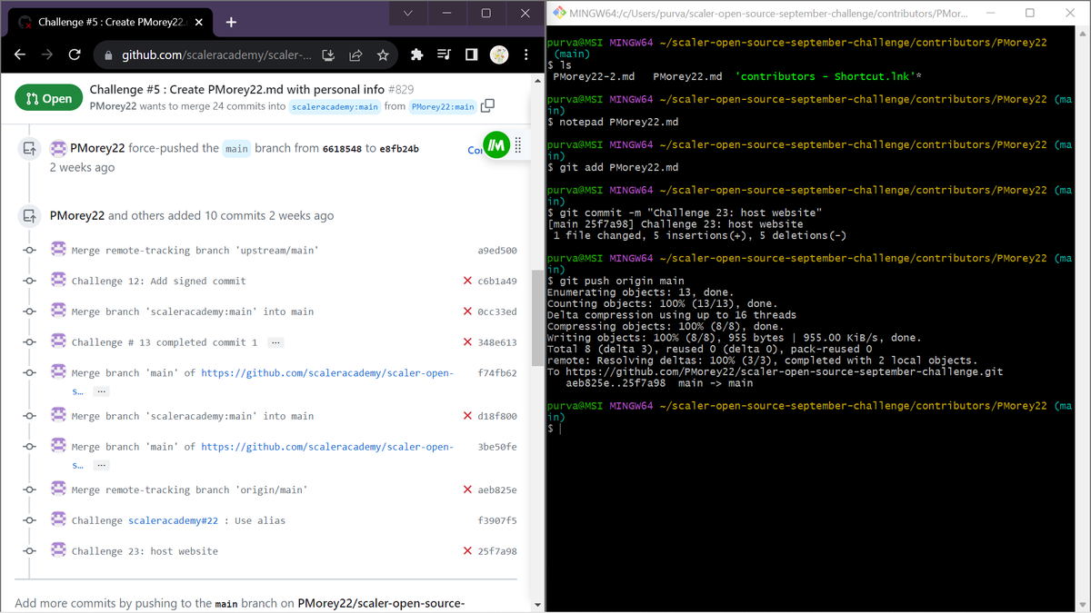This screenshot has height=613, width=1091.
Task: Open the scaleracademy#22 issue link
Action: tap(173, 520)
